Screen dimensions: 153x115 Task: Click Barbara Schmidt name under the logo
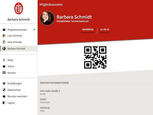(x=19, y=19)
